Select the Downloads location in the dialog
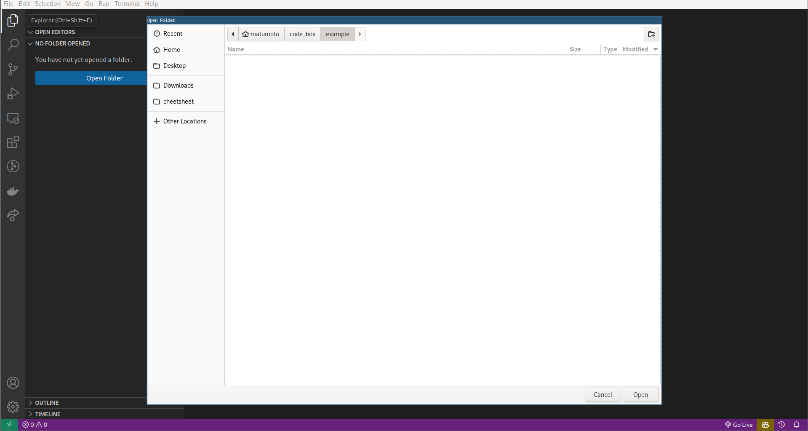This screenshot has height=431, width=808. click(x=178, y=85)
